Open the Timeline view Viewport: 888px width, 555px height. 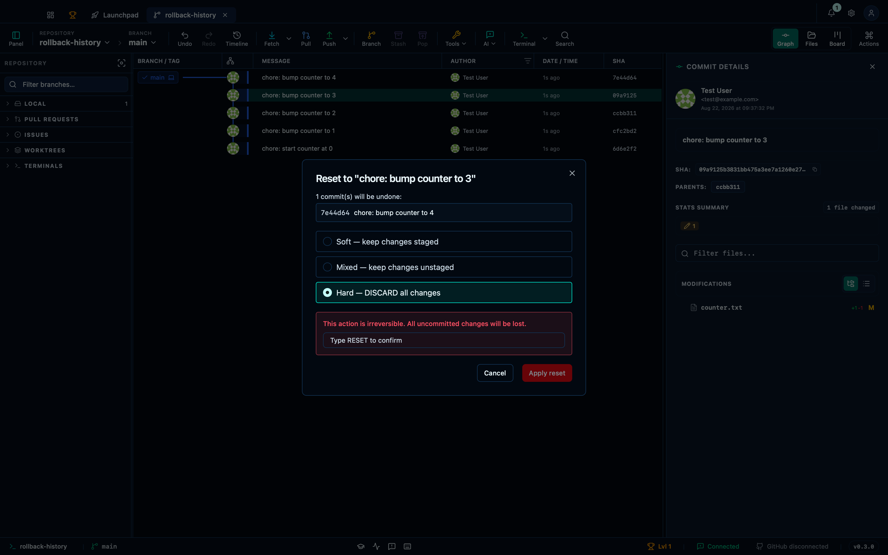(237, 39)
